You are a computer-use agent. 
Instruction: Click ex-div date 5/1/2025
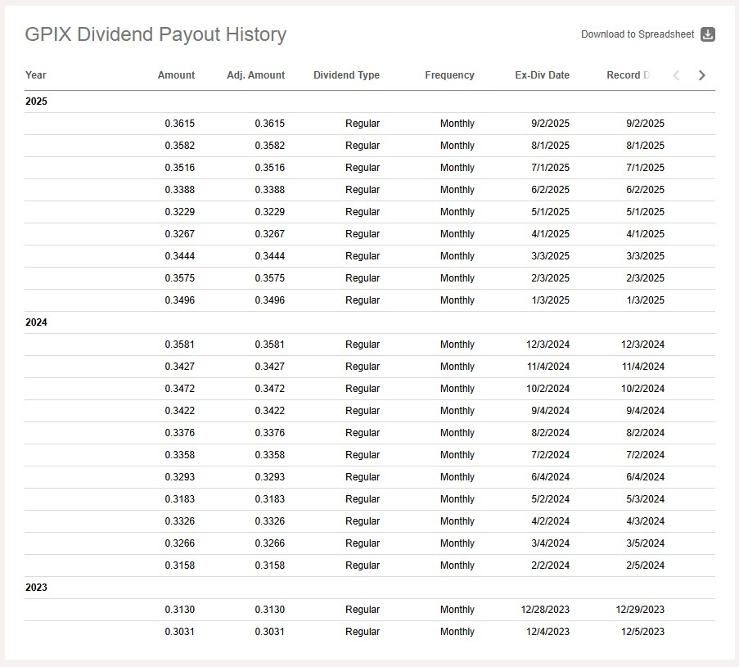(x=550, y=212)
